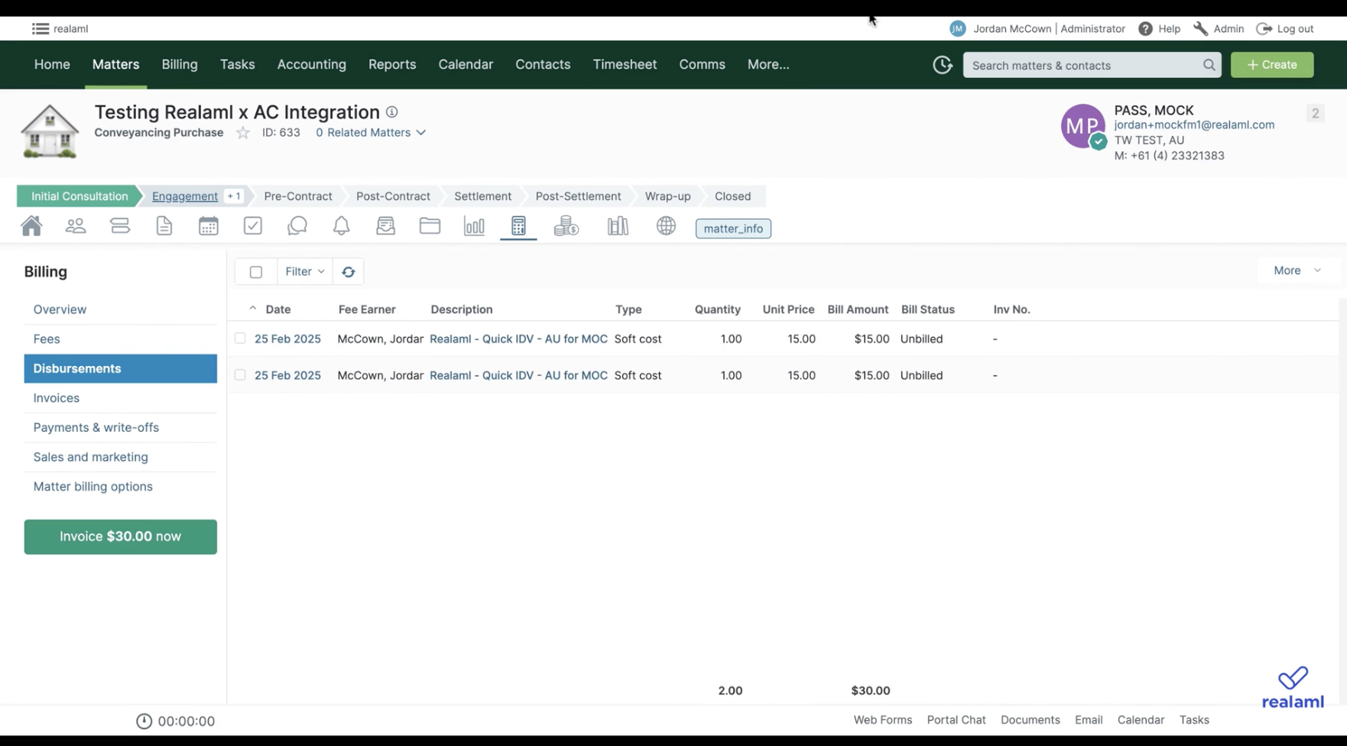Click the matter home icon in toolbar
Viewport: 1347px width, 746px height.
click(x=31, y=226)
